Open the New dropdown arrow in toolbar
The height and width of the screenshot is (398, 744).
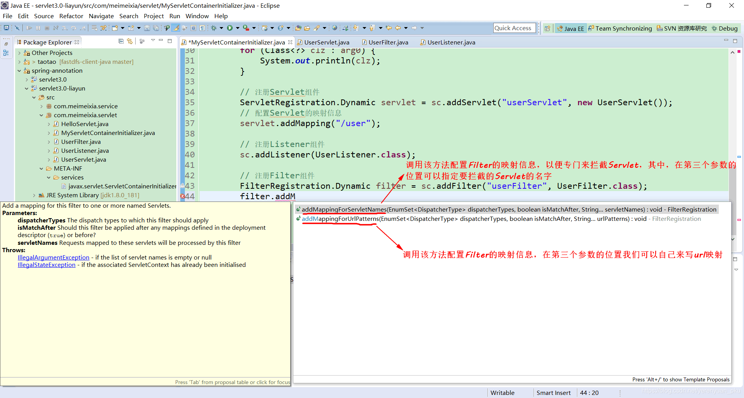tap(122, 28)
